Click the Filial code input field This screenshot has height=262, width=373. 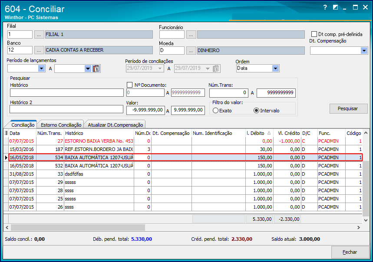[20, 34]
